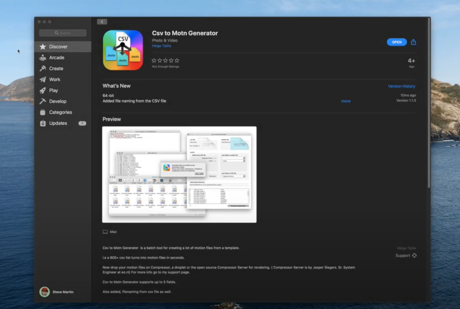Click the five-star rating row

(x=165, y=60)
